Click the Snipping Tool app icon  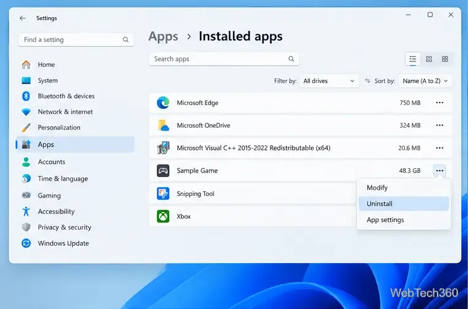(163, 194)
